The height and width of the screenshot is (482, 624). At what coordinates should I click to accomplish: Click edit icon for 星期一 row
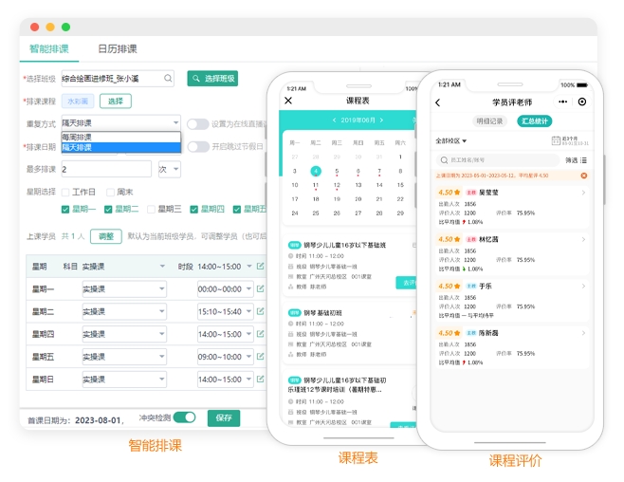[261, 289]
